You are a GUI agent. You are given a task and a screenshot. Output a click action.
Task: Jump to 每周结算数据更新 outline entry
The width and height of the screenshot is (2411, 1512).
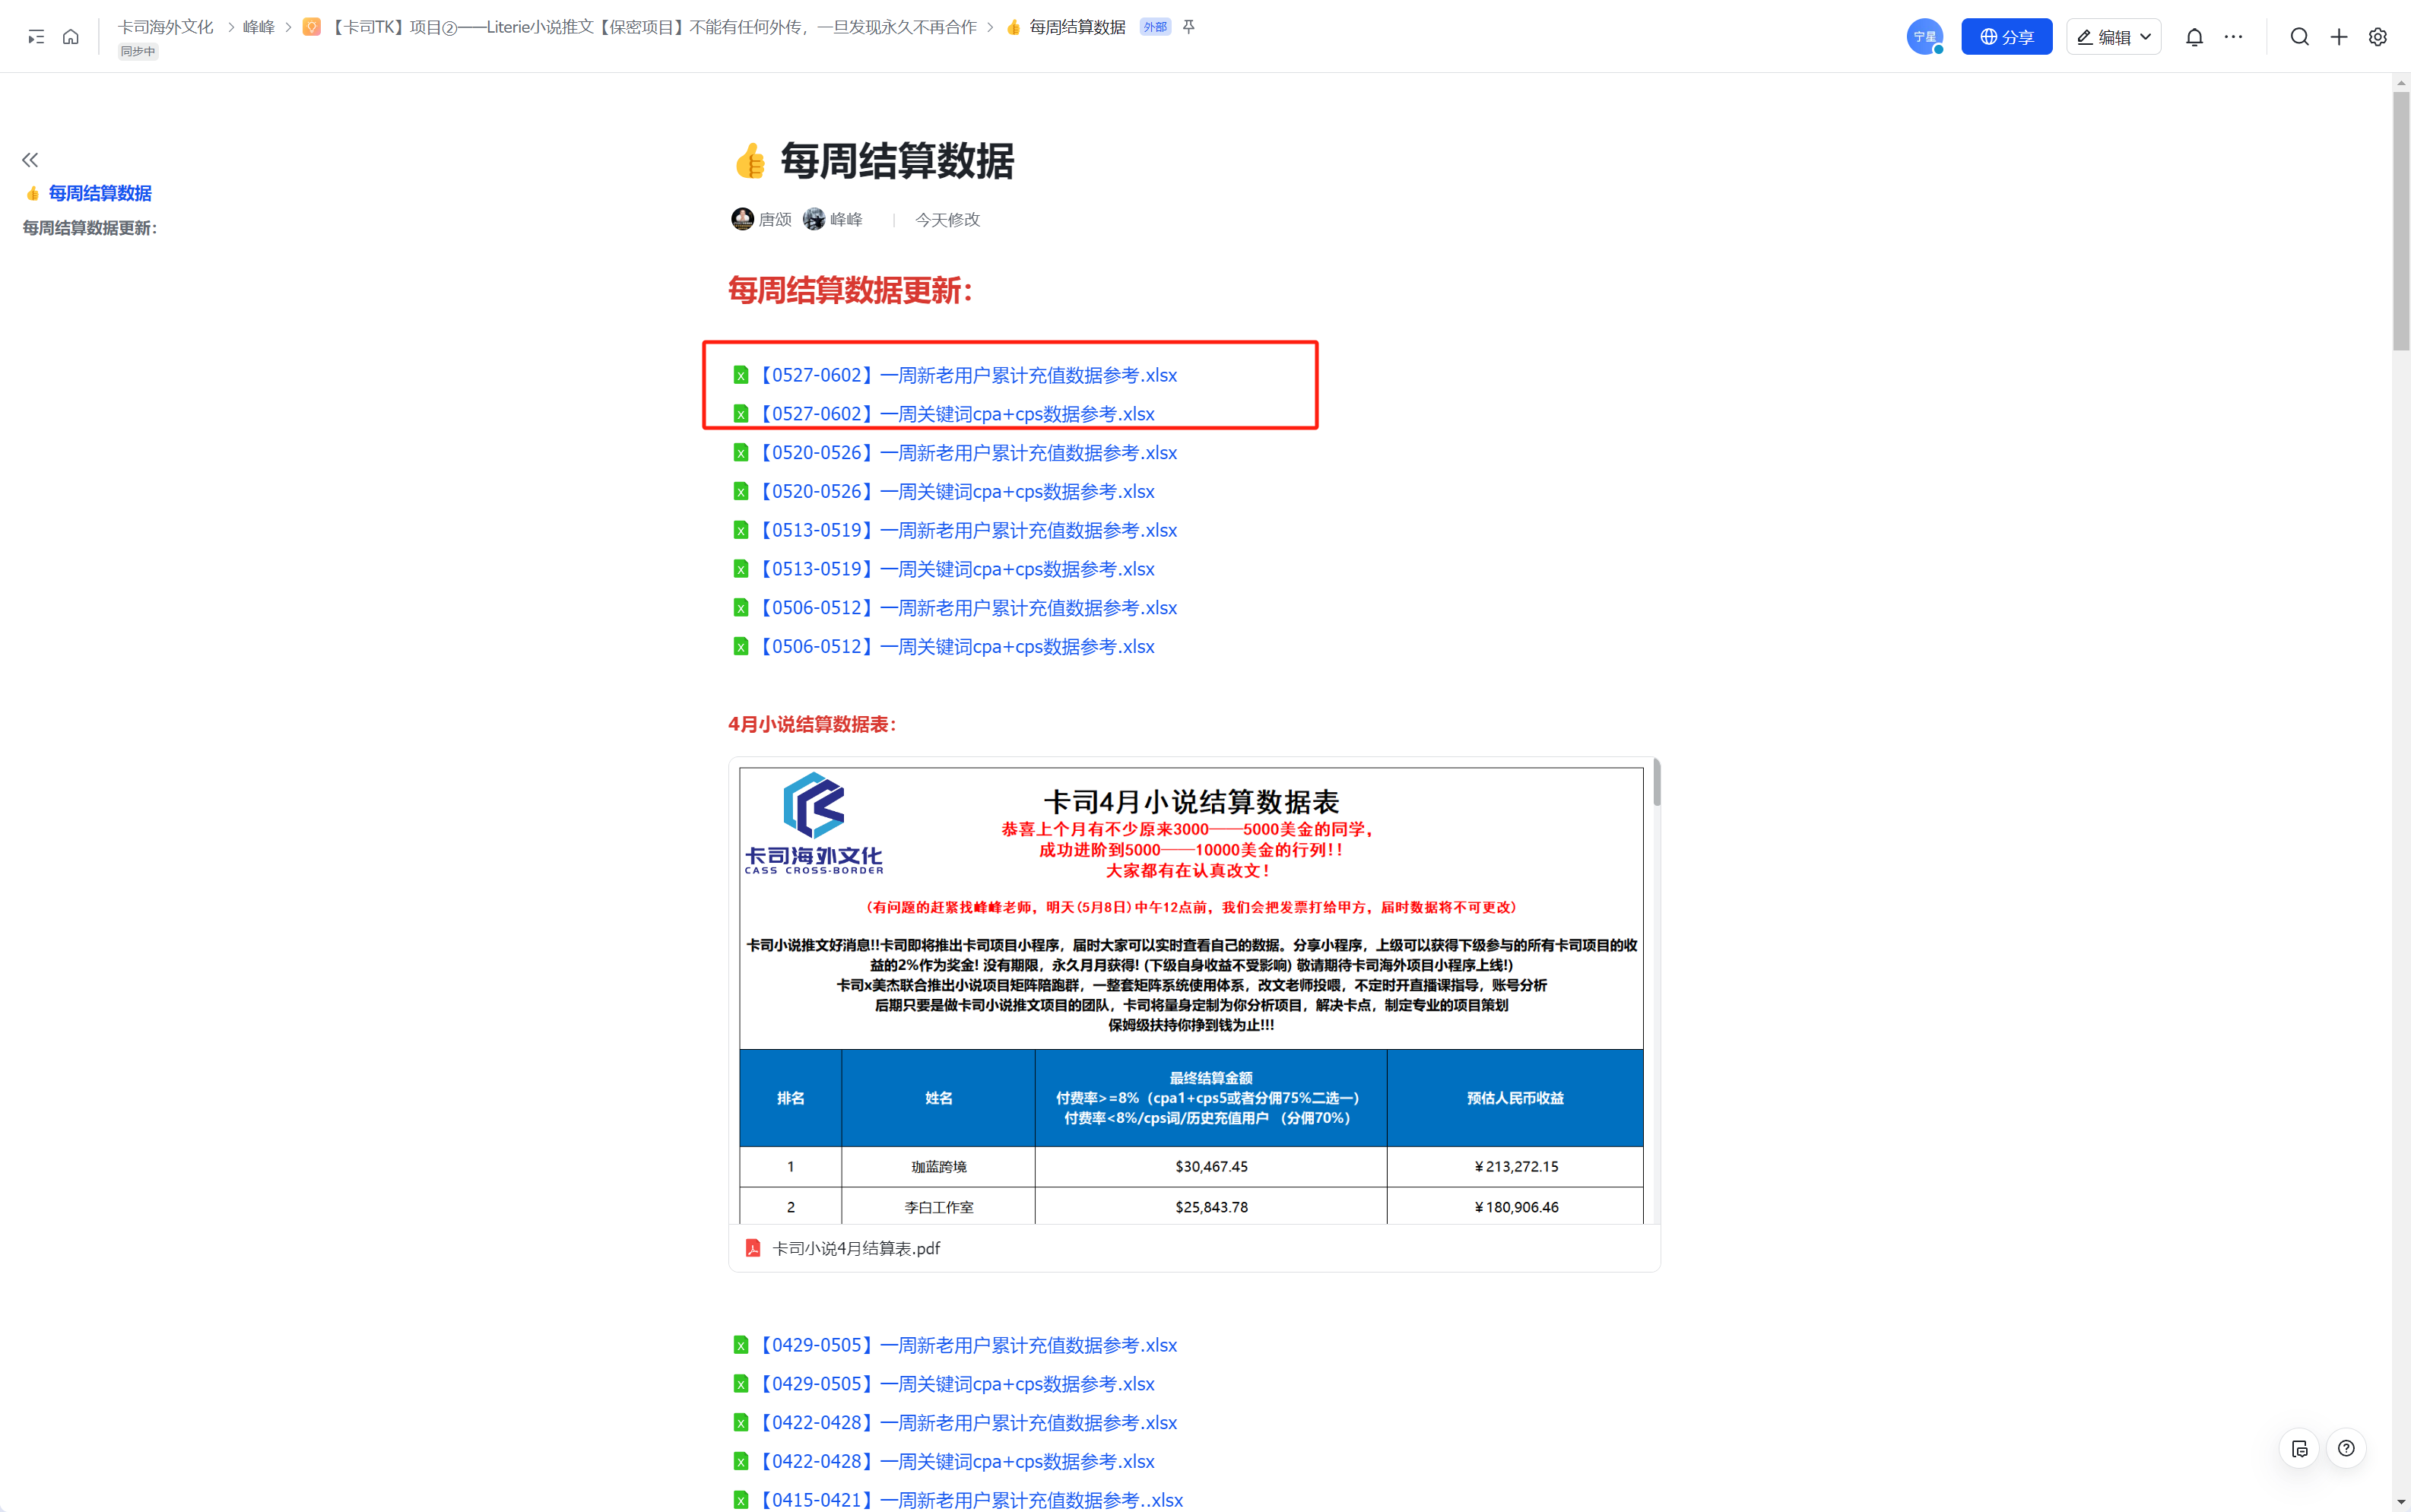pyautogui.click(x=90, y=228)
